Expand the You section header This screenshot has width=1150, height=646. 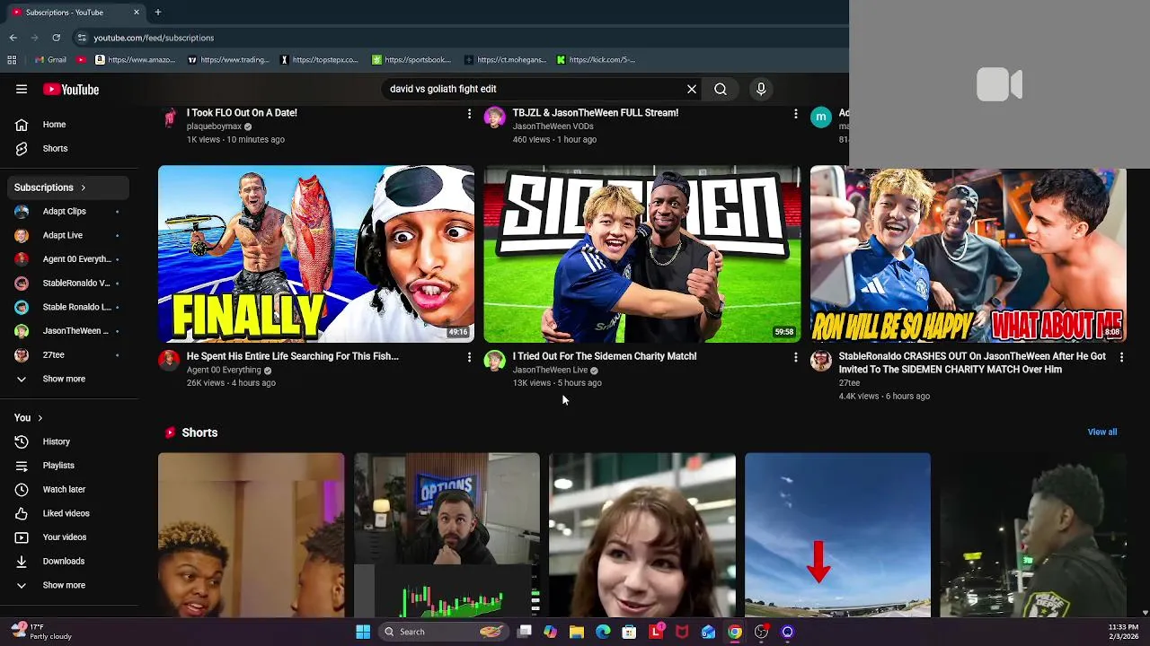[29, 418]
